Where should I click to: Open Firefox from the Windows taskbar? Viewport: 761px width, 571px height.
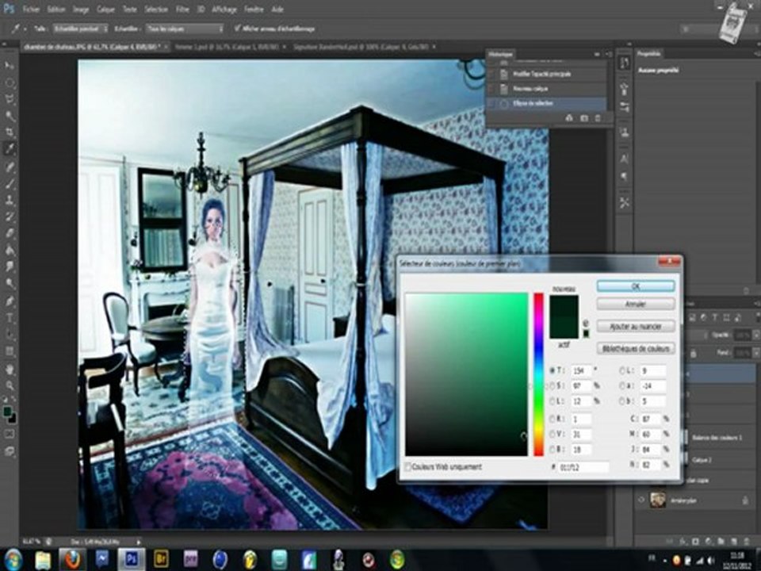coord(72,559)
